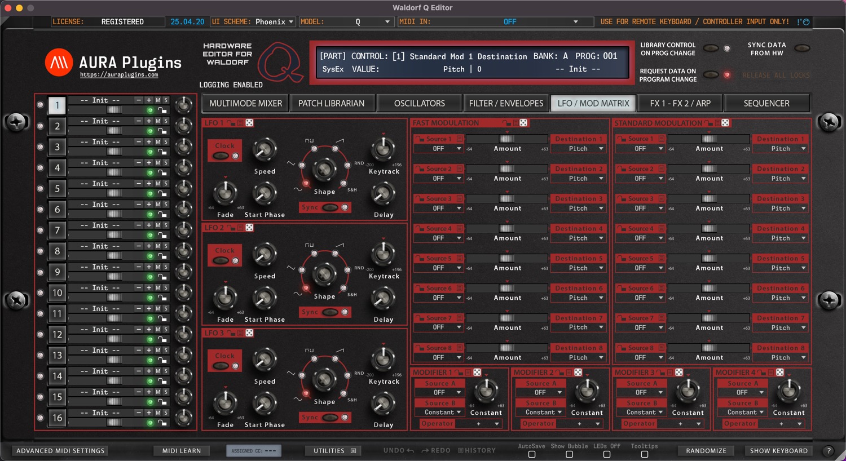846x461 pixels.
Task: Open the Sequencer tab
Action: click(x=766, y=103)
